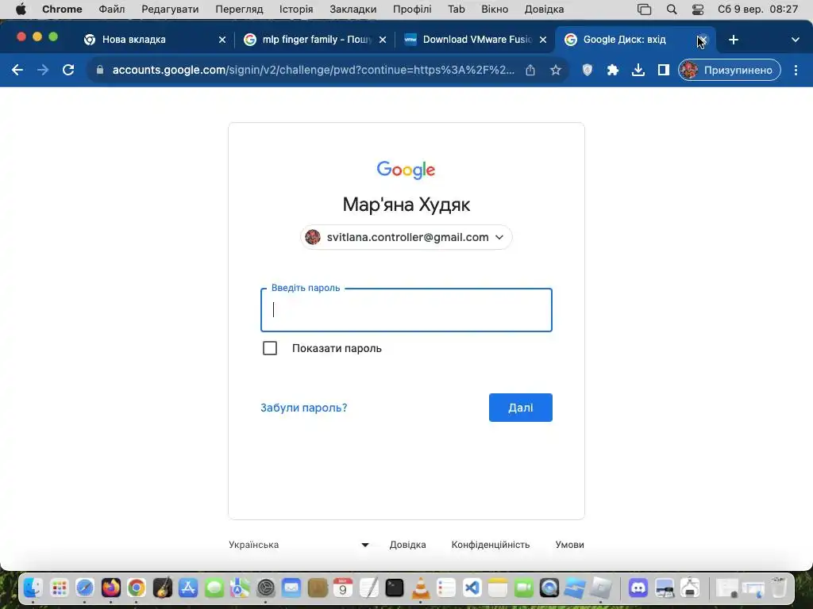This screenshot has height=609, width=813.
Task: Open the Trash in the Dock
Action: click(778, 588)
